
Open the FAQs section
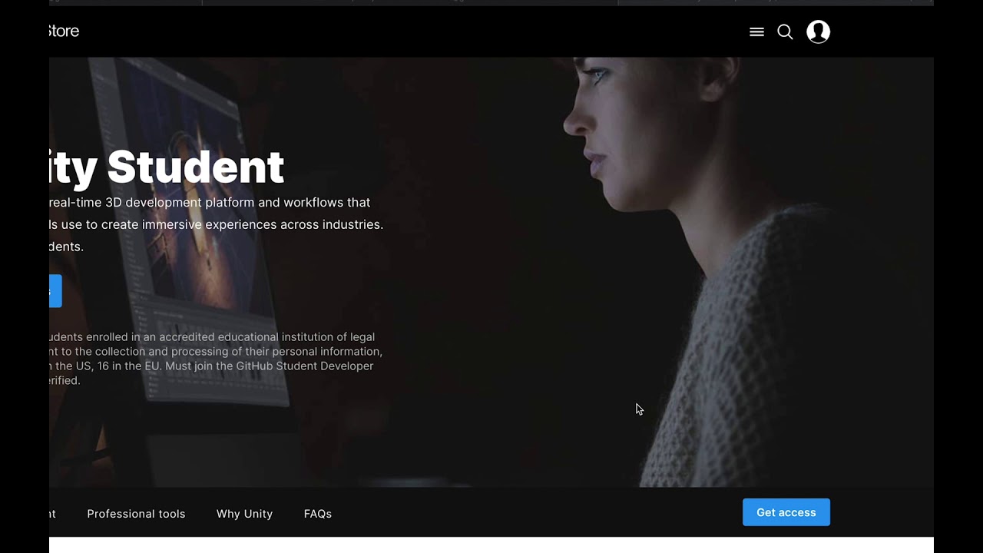tap(318, 514)
